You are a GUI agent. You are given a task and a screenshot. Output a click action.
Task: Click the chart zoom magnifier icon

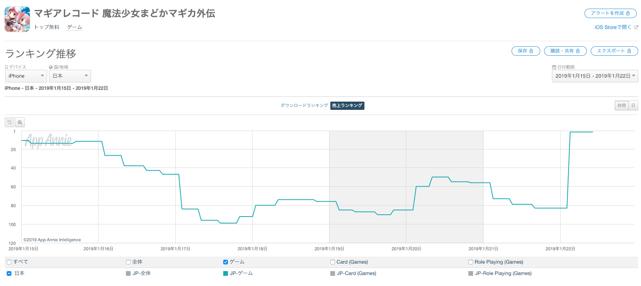tap(20, 122)
